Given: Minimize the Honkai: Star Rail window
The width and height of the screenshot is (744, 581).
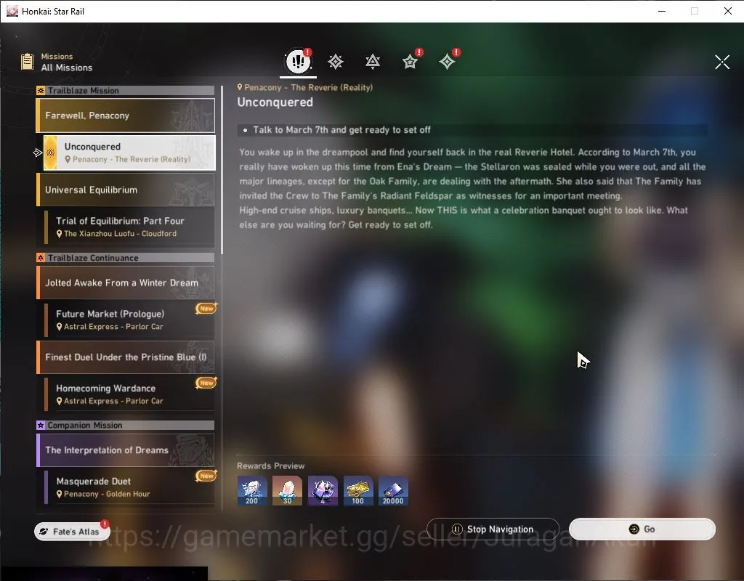Looking at the screenshot, I should pos(662,11).
